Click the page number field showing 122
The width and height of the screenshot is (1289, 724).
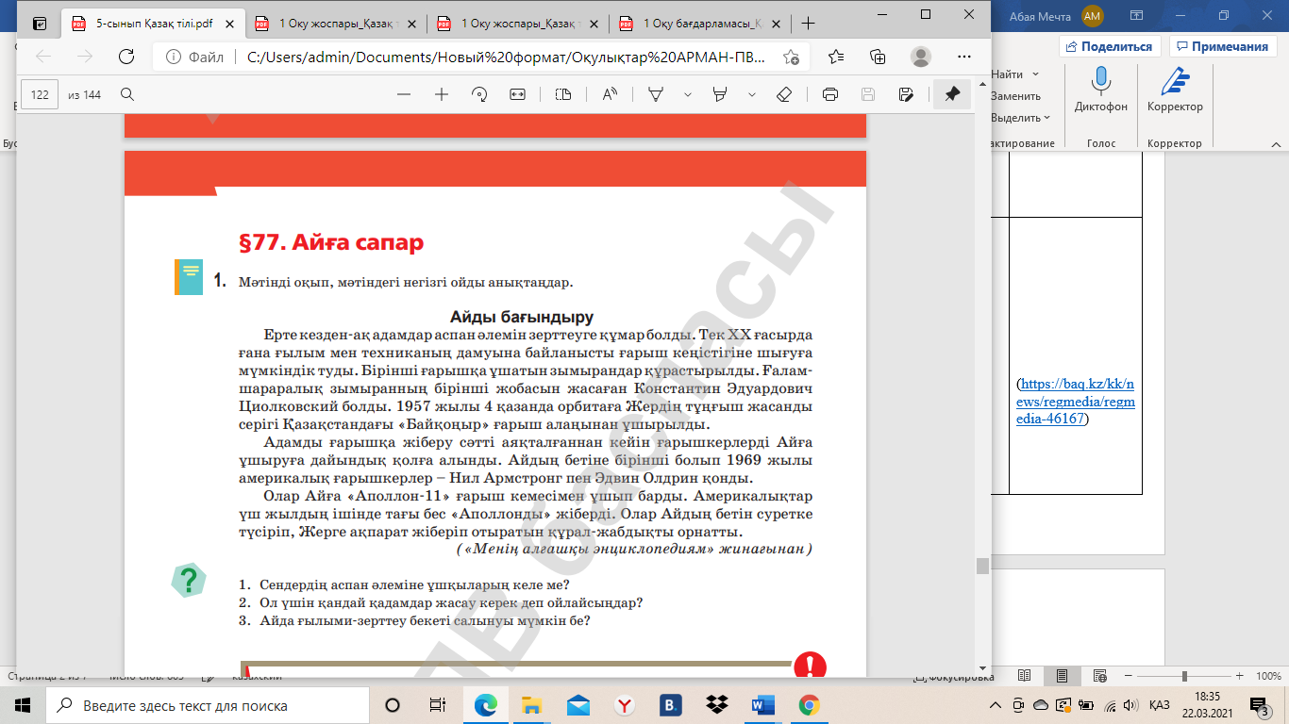pos(40,94)
